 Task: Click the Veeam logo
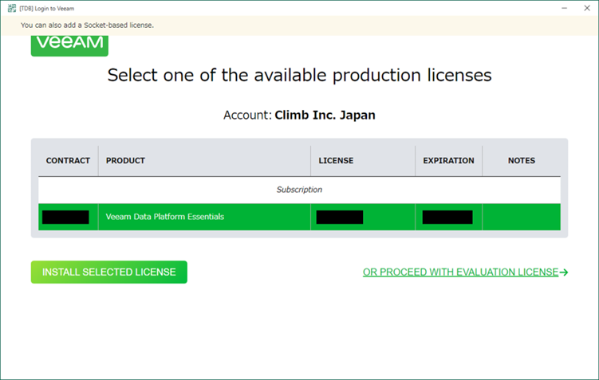[69, 44]
